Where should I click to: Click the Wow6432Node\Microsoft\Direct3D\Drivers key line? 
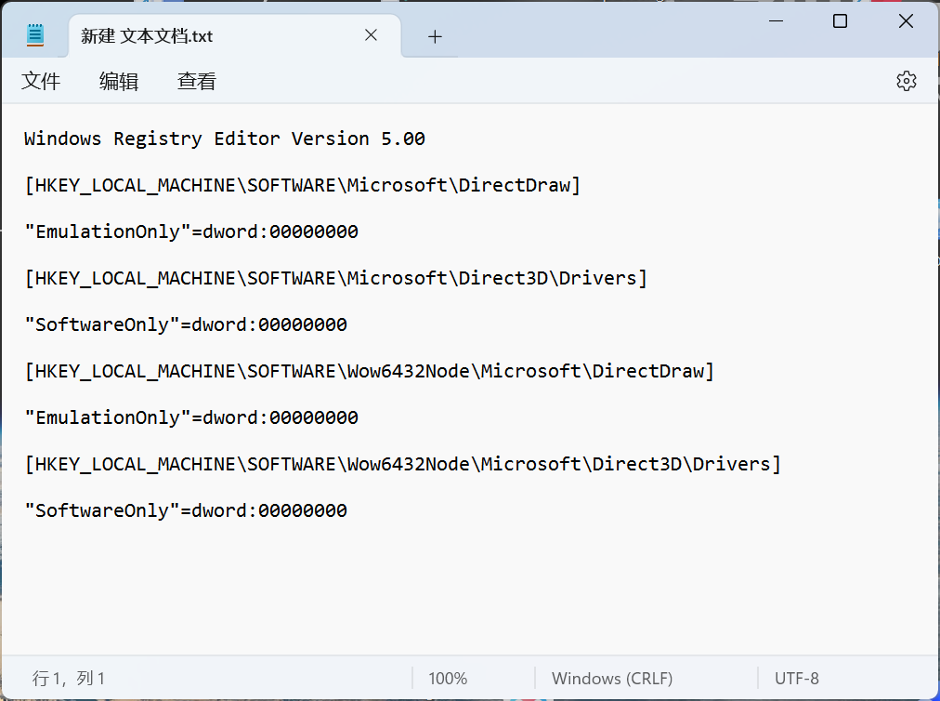pos(403,464)
